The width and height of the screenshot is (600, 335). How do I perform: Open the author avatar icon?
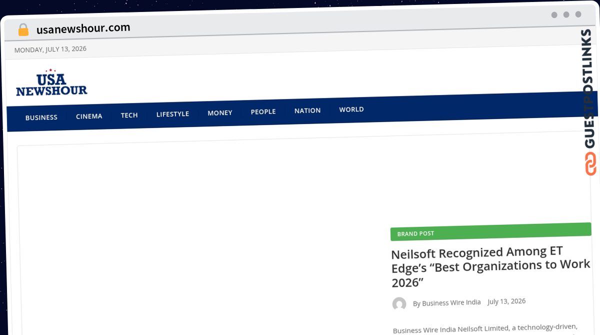[x=399, y=304]
